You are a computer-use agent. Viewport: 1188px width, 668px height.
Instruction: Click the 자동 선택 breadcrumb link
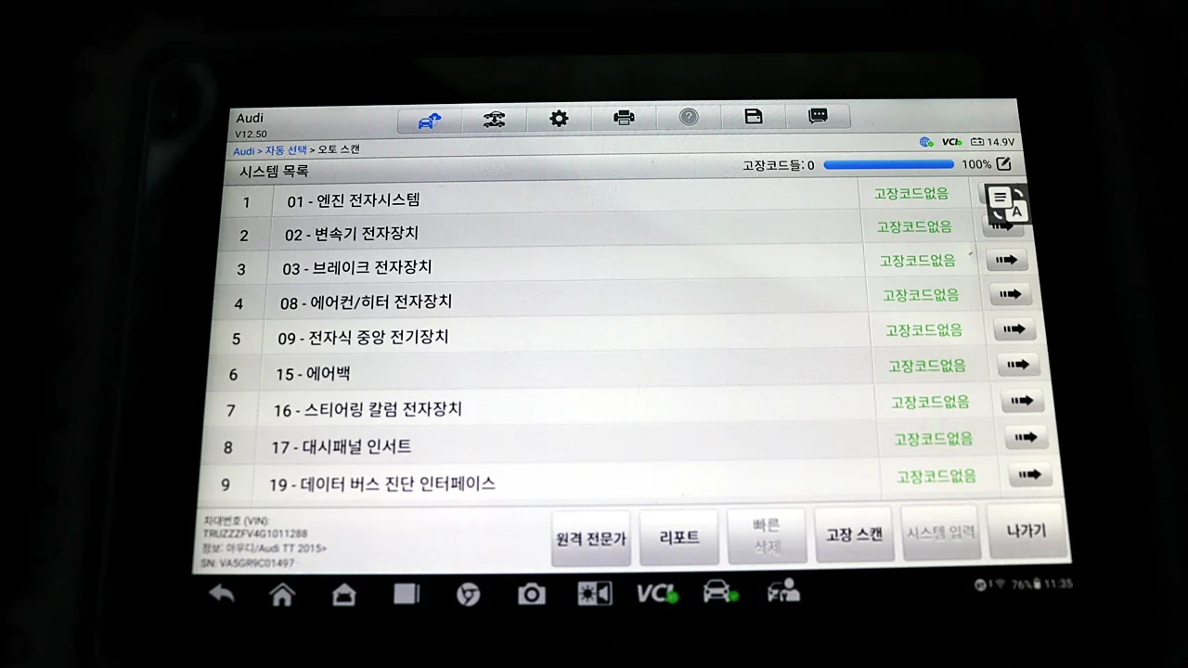pos(286,150)
